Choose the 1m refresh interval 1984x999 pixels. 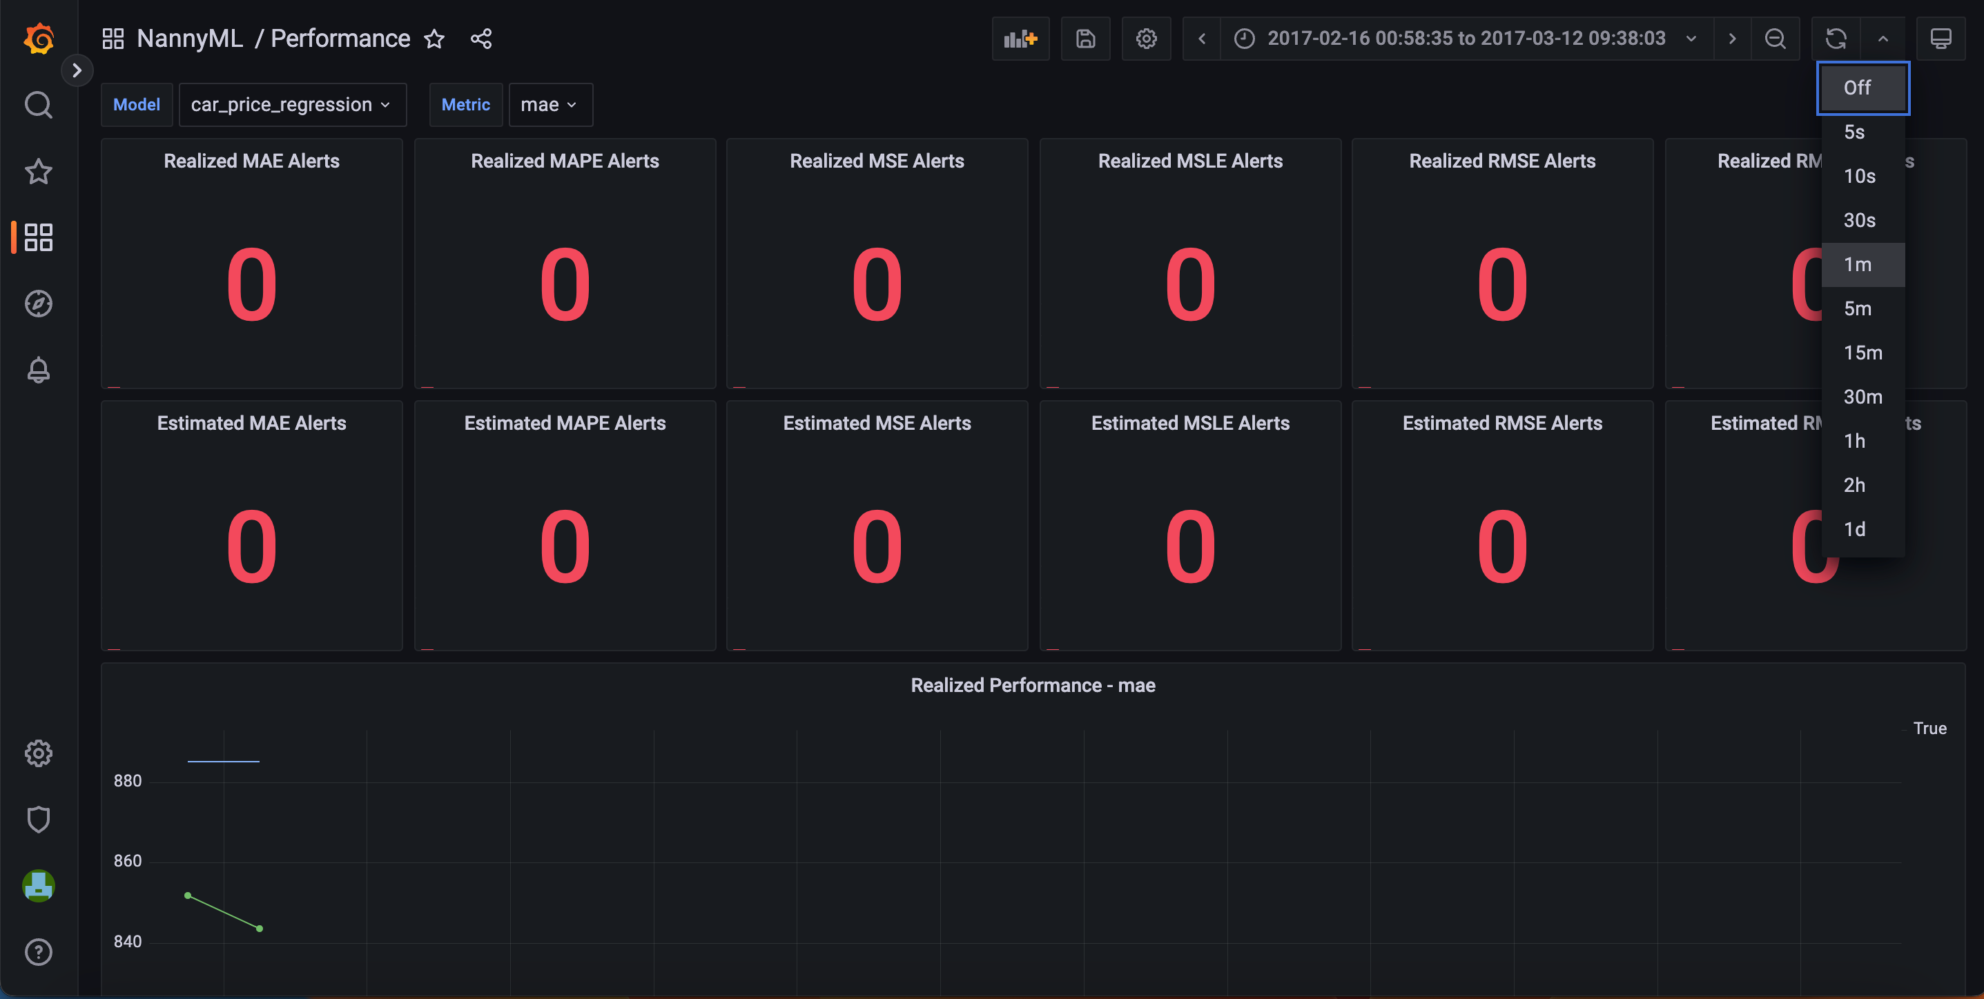click(1863, 264)
